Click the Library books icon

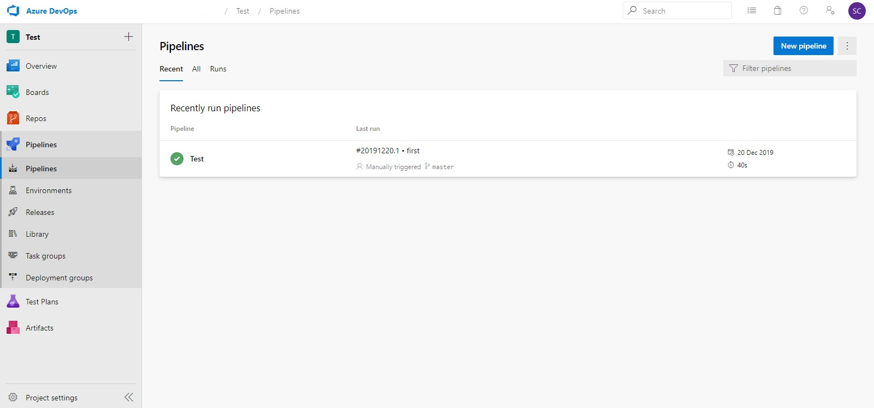[13, 233]
